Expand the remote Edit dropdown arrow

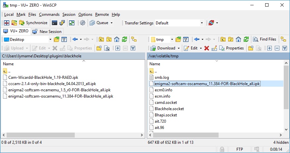[201, 48]
